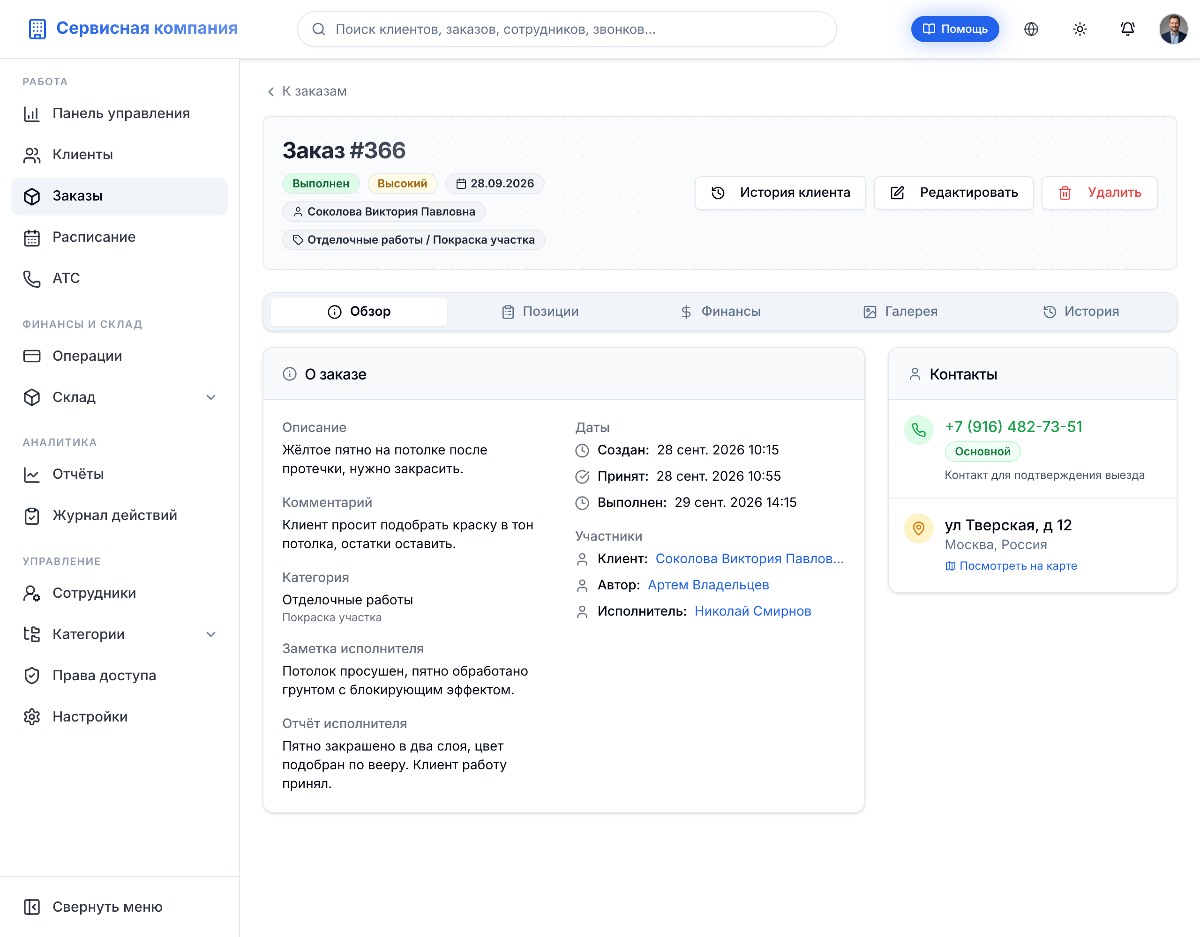This screenshot has width=1200, height=937.
Task: Open Клиенты section
Action: point(119,155)
